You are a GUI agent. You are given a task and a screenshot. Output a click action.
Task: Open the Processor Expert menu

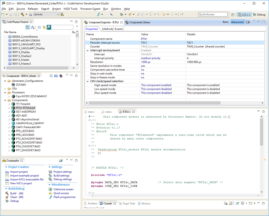point(90,9)
